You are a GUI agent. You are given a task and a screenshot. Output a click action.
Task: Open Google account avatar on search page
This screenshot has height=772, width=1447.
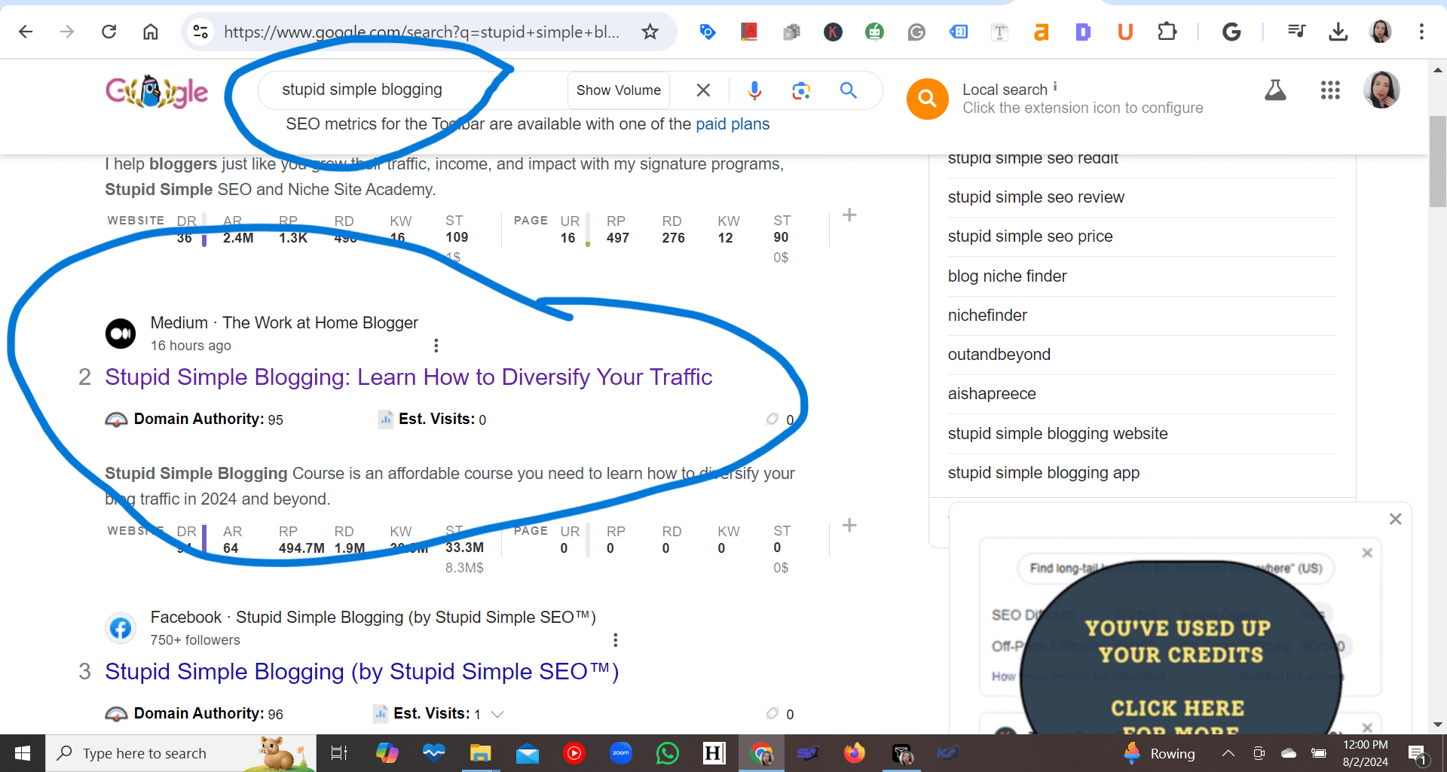click(x=1382, y=90)
